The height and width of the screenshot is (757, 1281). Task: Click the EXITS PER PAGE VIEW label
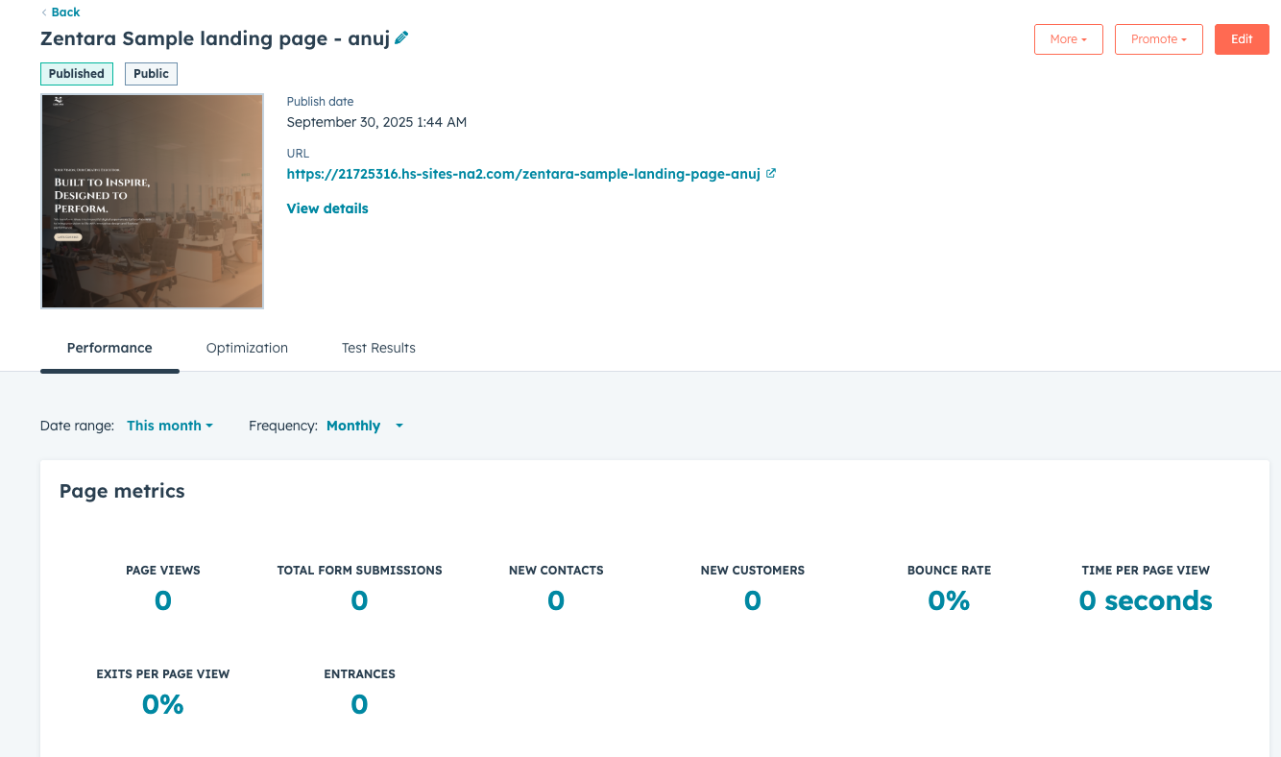[x=163, y=673]
